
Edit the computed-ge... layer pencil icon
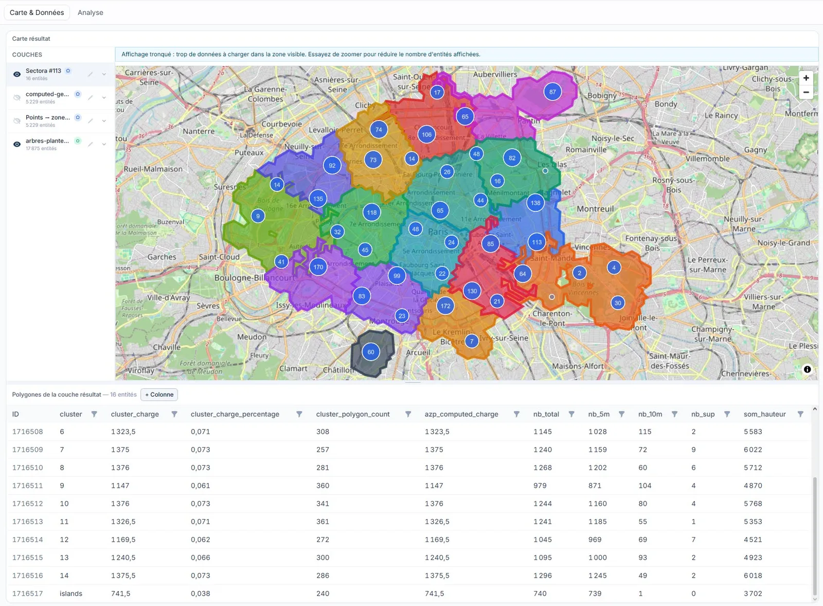pos(90,97)
